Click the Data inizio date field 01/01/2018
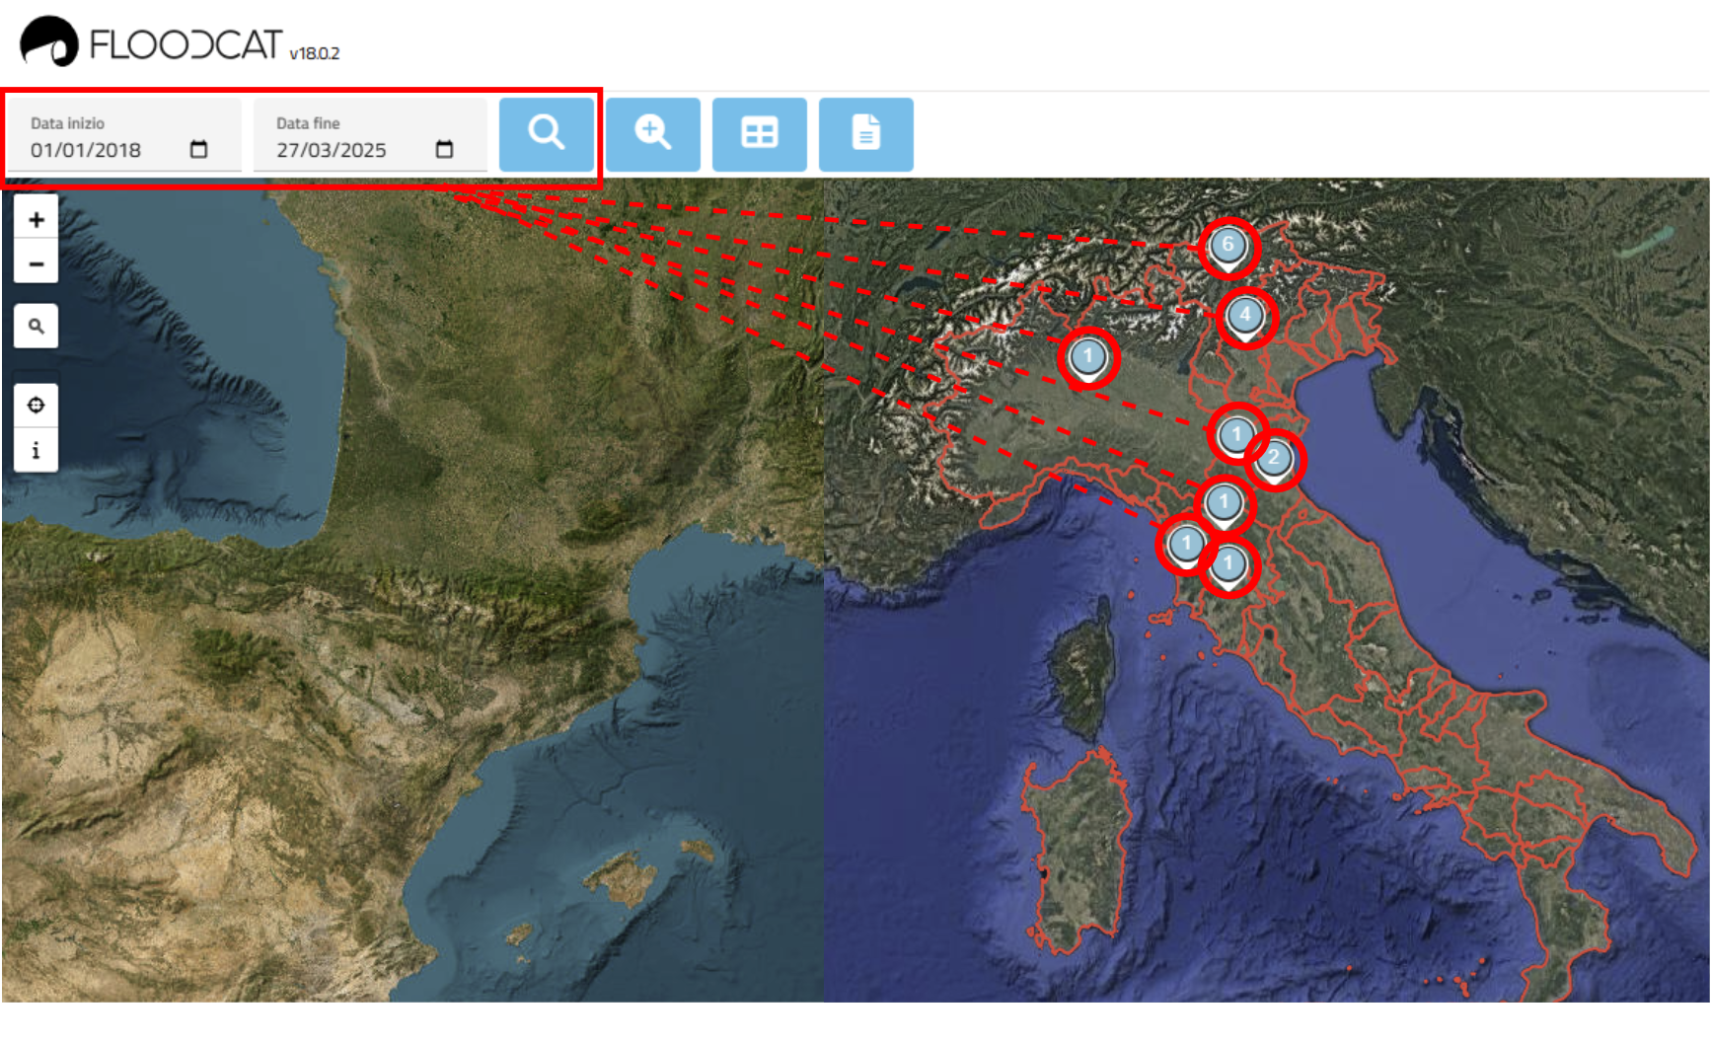 coord(87,150)
